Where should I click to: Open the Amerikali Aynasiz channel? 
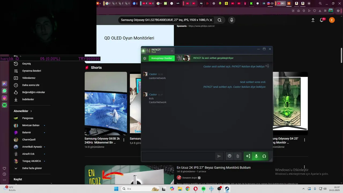click(x=32, y=147)
